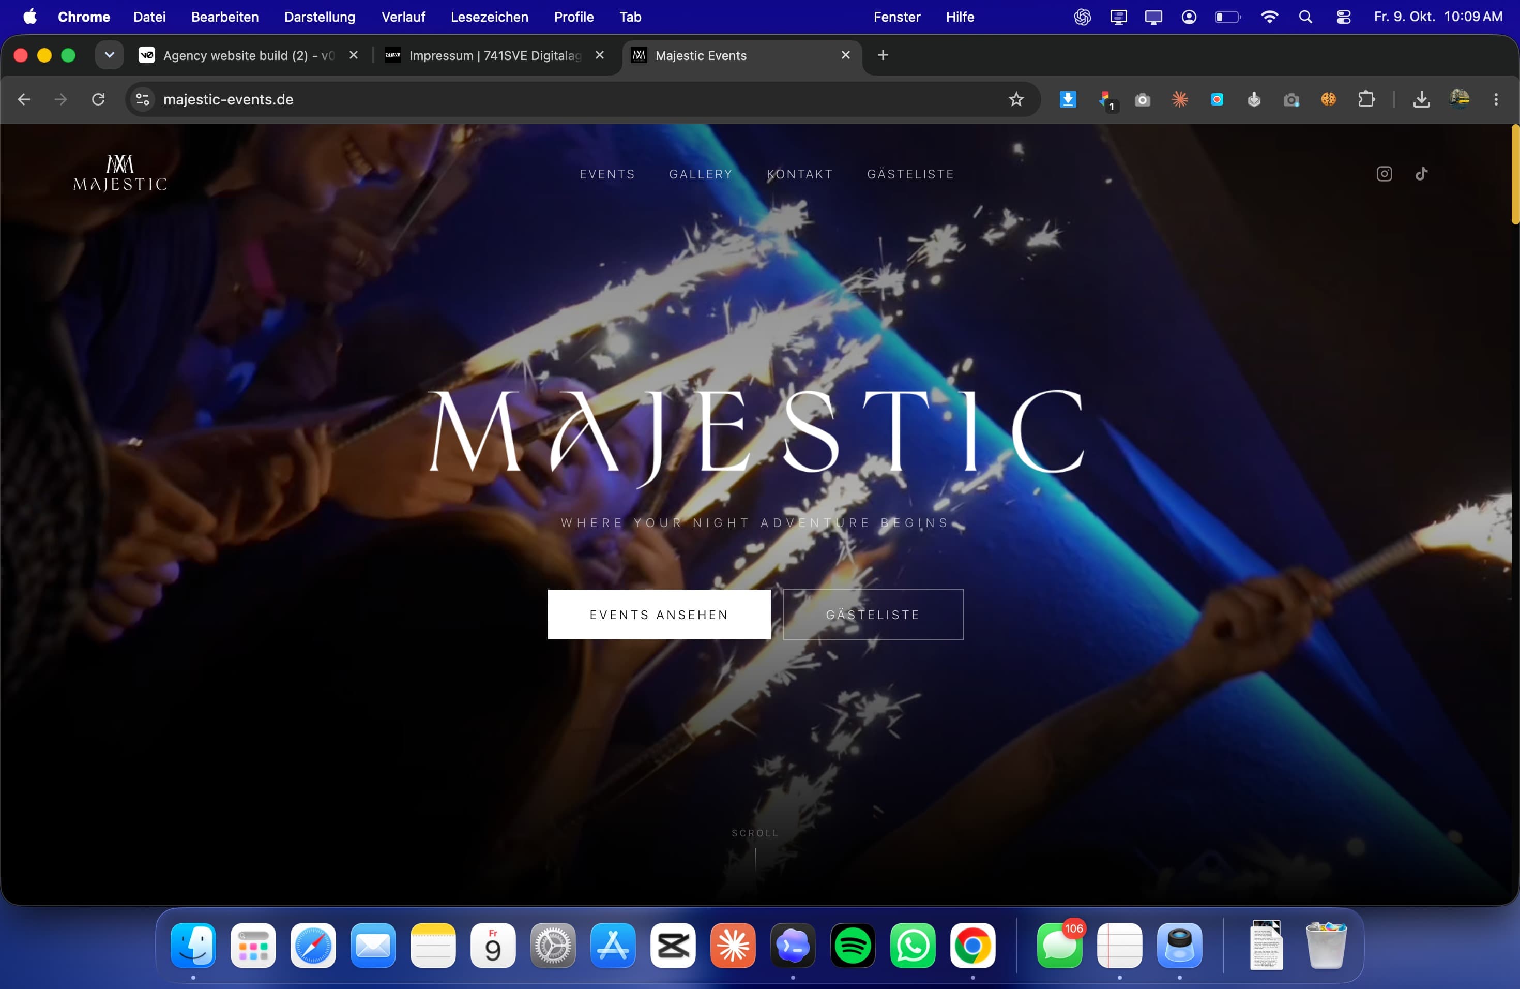Click the cookie extension icon

pos(1328,99)
